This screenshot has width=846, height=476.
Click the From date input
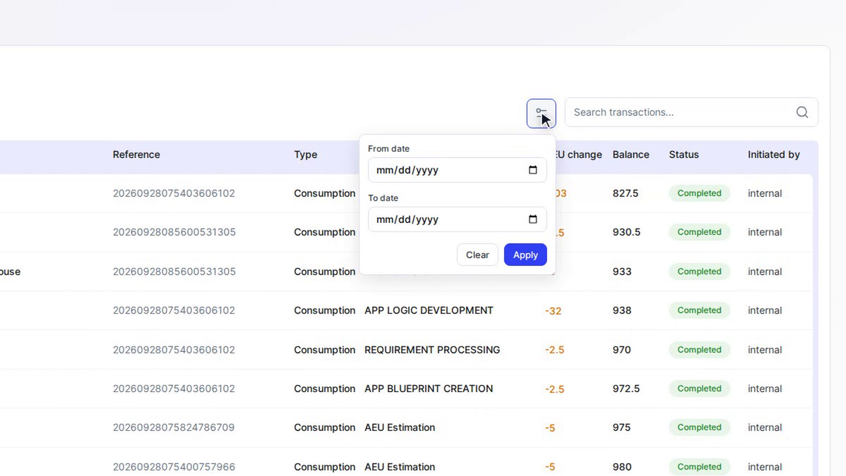coord(457,170)
